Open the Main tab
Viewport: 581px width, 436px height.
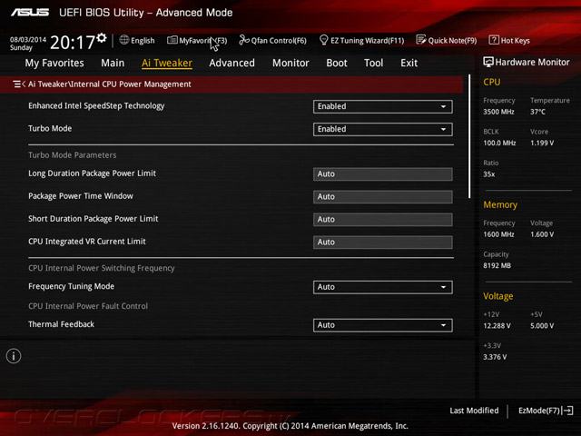coord(113,63)
